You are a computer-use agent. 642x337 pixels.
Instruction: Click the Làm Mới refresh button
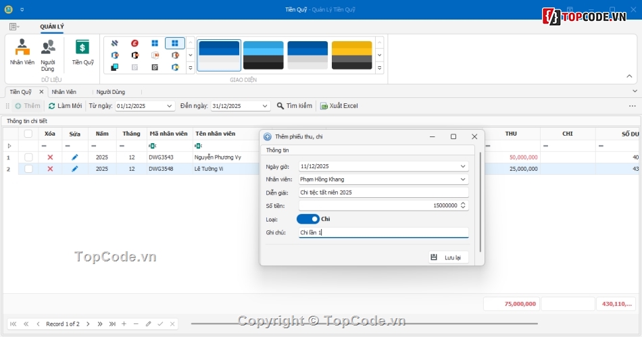click(65, 106)
